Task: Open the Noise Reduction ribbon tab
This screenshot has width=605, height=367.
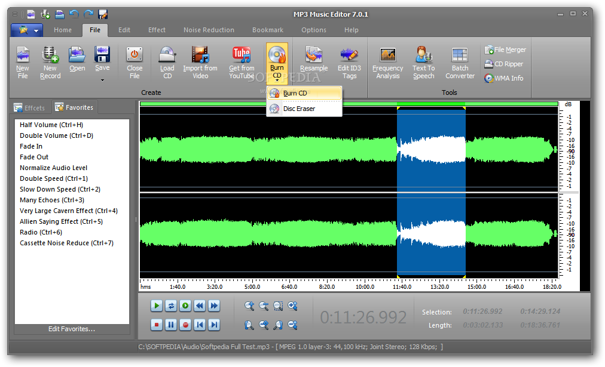Action: click(209, 30)
